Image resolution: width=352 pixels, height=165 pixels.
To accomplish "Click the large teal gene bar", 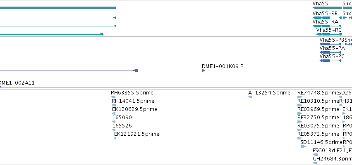I will (58, 8).
